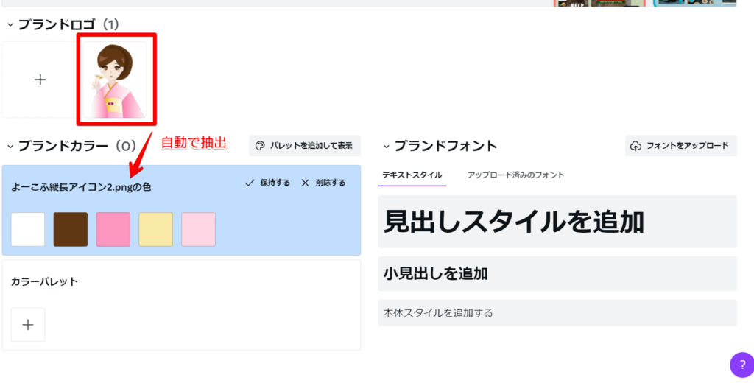Viewport: 754px width, 383px height.
Task: Click the cloud upload icon for fonts
Action: (x=635, y=145)
